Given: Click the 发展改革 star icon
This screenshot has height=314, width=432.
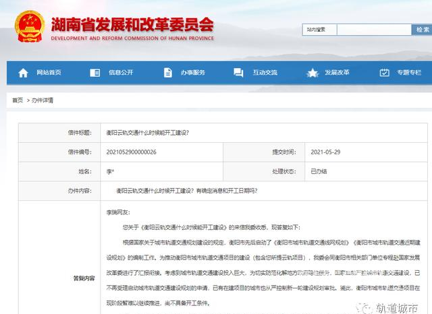Looking at the screenshot, I should point(312,73).
